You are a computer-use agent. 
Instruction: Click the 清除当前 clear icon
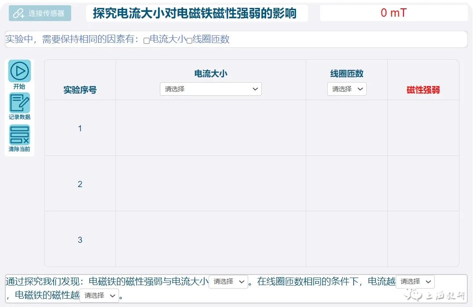pyautogui.click(x=19, y=135)
